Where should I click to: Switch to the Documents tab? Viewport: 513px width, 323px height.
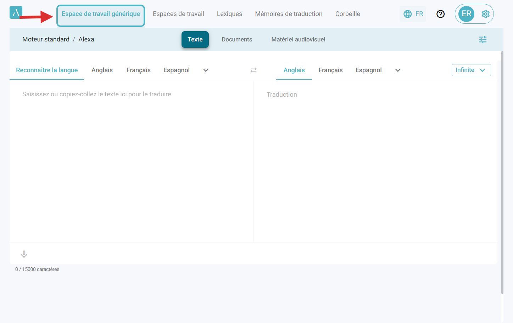(237, 39)
